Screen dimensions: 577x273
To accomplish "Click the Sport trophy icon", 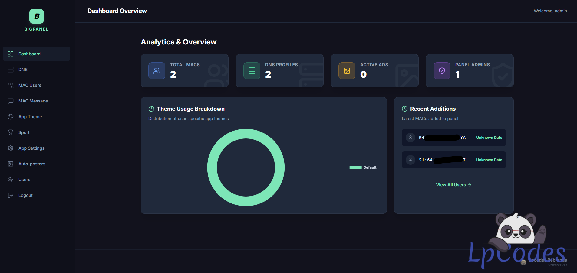I will pos(11,132).
